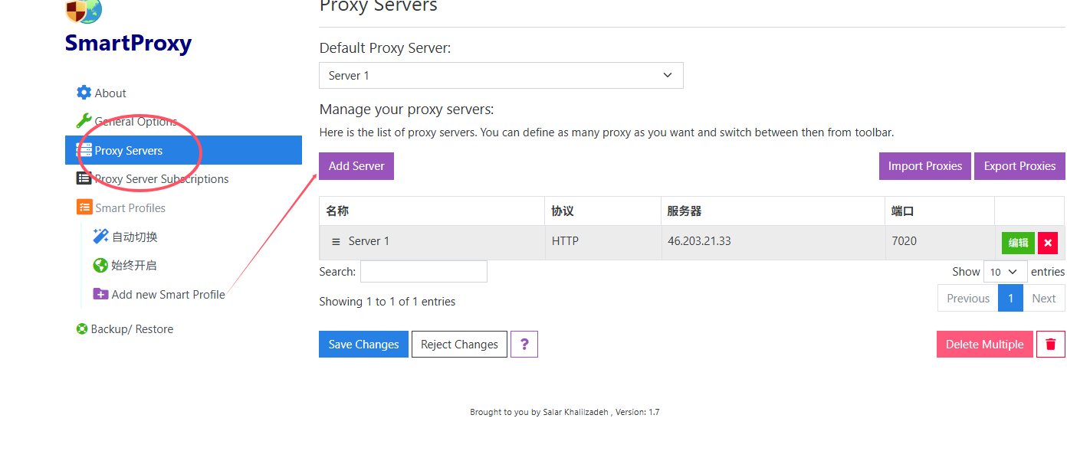Click the Server 1 row handle

tap(336, 241)
